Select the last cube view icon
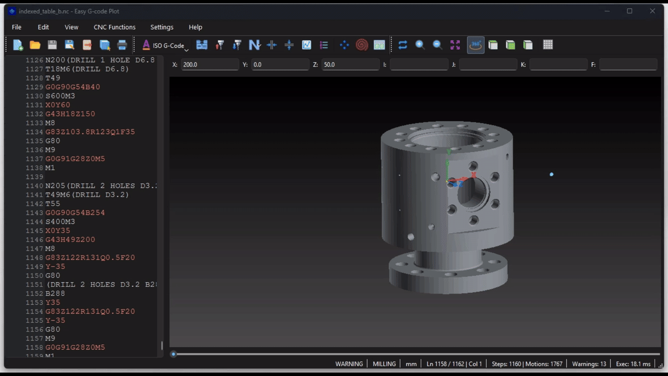Screen dimensions: 668x376 tap(528, 45)
